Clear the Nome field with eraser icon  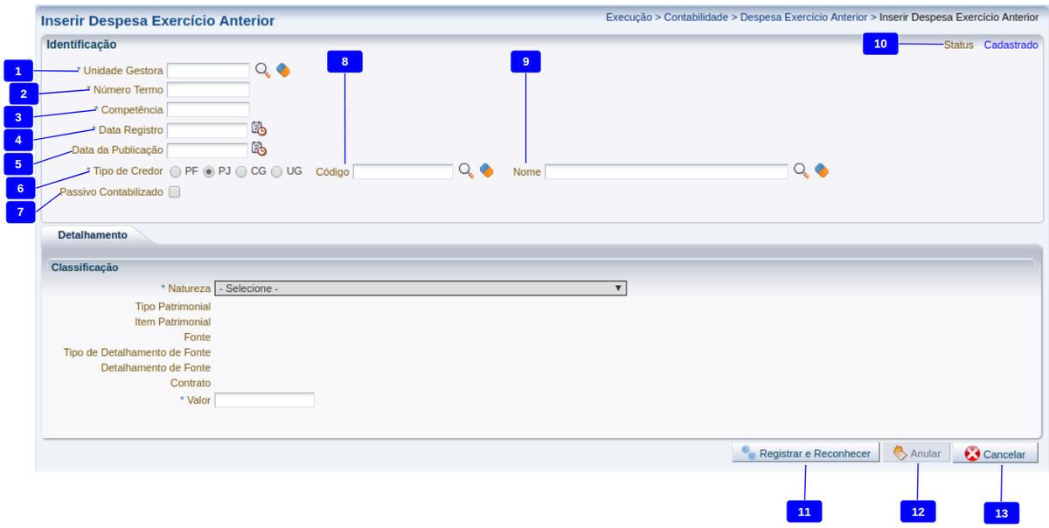coord(821,171)
